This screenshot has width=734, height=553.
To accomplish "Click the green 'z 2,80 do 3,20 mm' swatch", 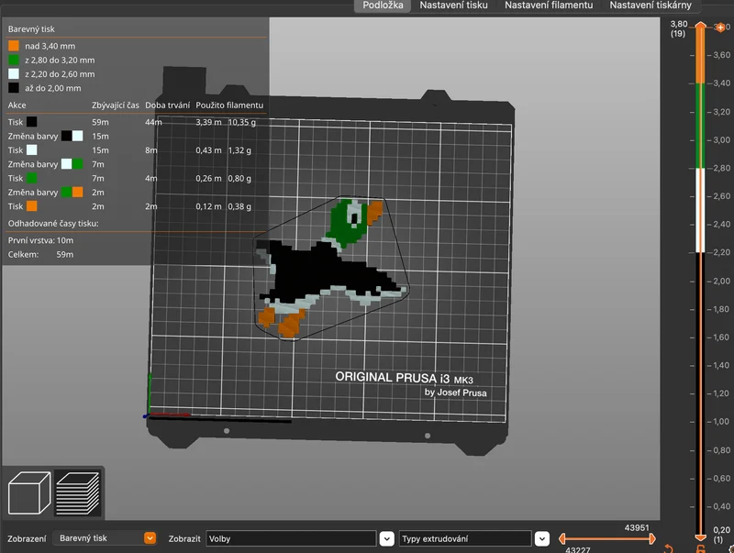I will [x=14, y=60].
